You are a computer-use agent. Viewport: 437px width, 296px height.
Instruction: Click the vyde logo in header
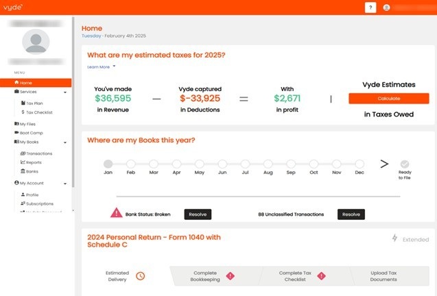click(13, 8)
